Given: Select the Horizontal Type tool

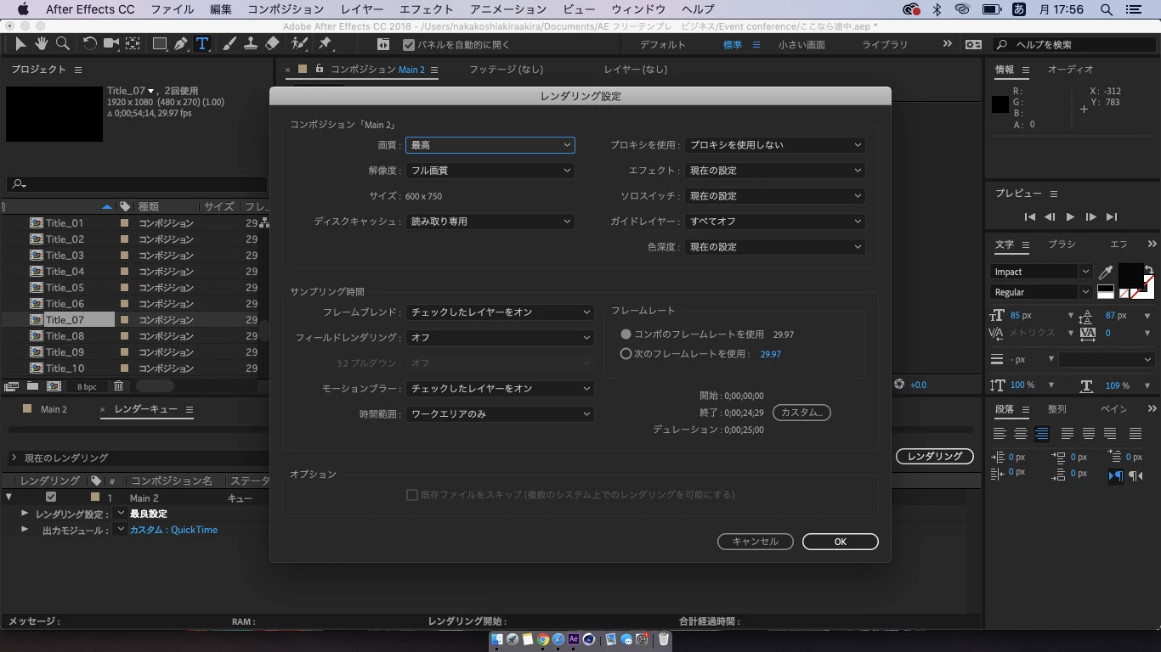Looking at the screenshot, I should tap(202, 44).
